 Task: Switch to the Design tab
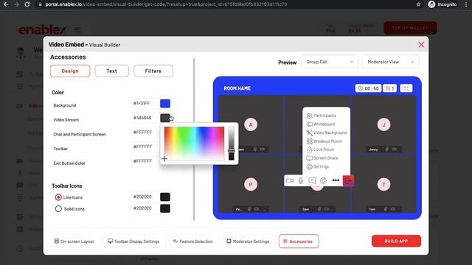click(x=70, y=71)
